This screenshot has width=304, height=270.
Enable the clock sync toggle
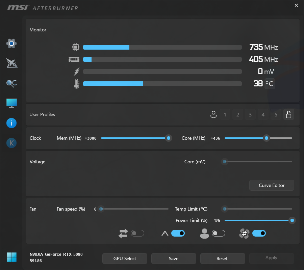[x=137, y=233]
